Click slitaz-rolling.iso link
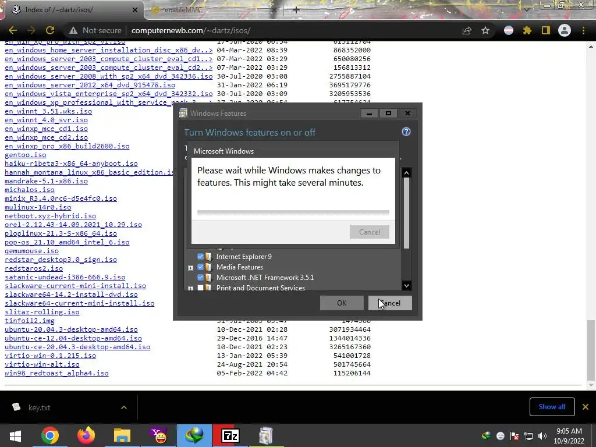 (42, 312)
